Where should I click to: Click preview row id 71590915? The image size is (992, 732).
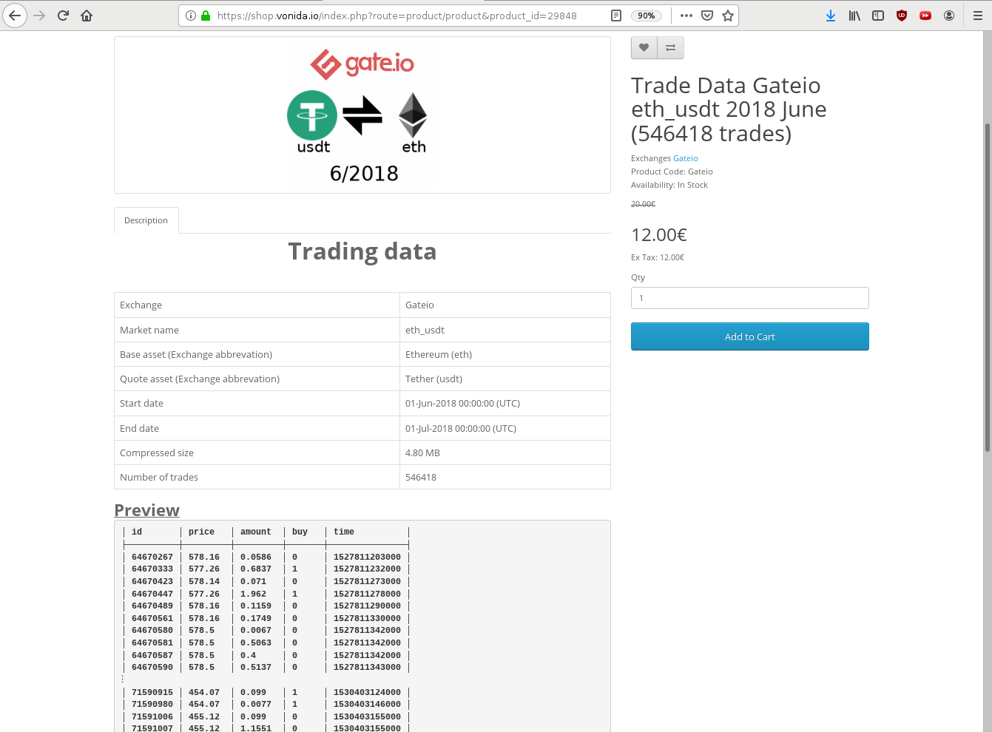[152, 692]
